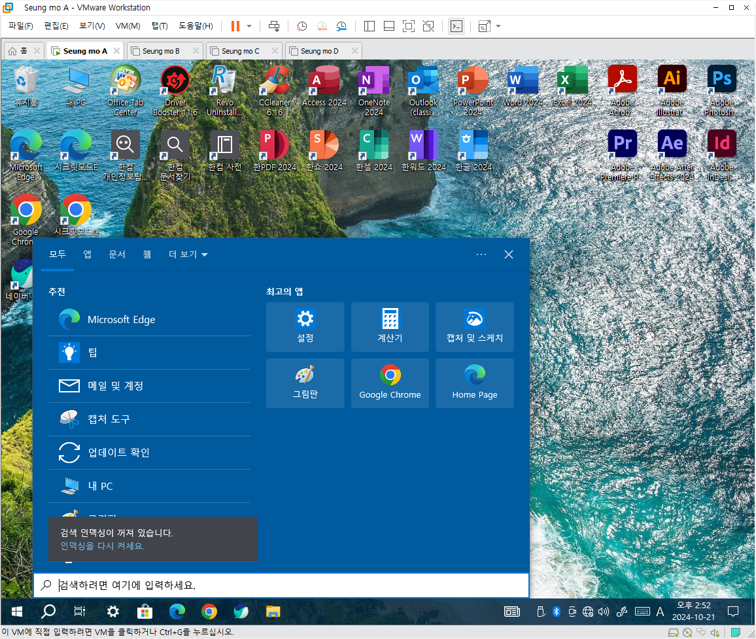756x639 pixels.
Task: Open the power options dropdown arrow
Action: pyautogui.click(x=249, y=26)
